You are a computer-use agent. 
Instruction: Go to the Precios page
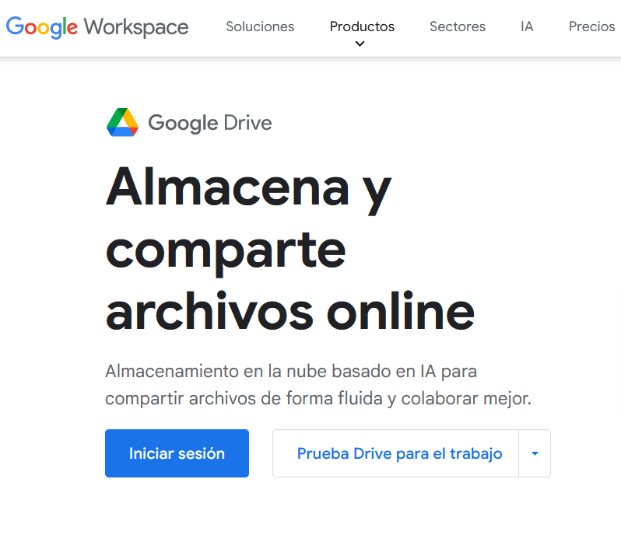[591, 26]
